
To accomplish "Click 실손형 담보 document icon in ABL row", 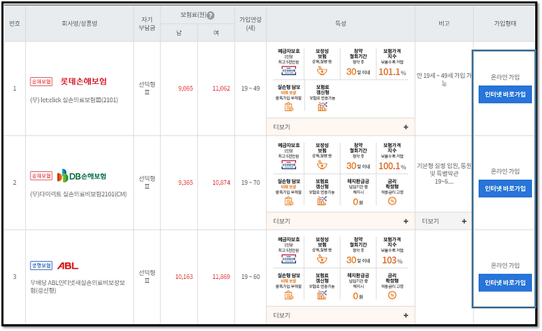I will tap(289, 295).
